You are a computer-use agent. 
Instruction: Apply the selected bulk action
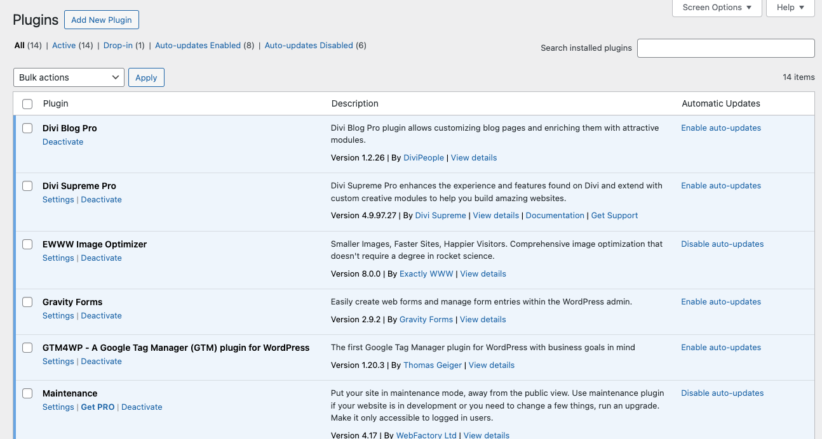146,77
